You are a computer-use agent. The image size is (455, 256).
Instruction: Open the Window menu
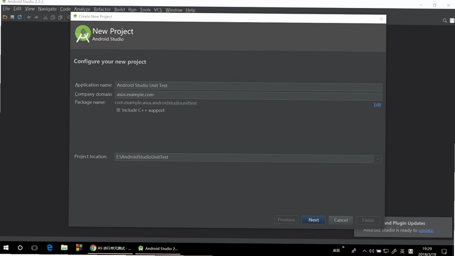pyautogui.click(x=174, y=10)
